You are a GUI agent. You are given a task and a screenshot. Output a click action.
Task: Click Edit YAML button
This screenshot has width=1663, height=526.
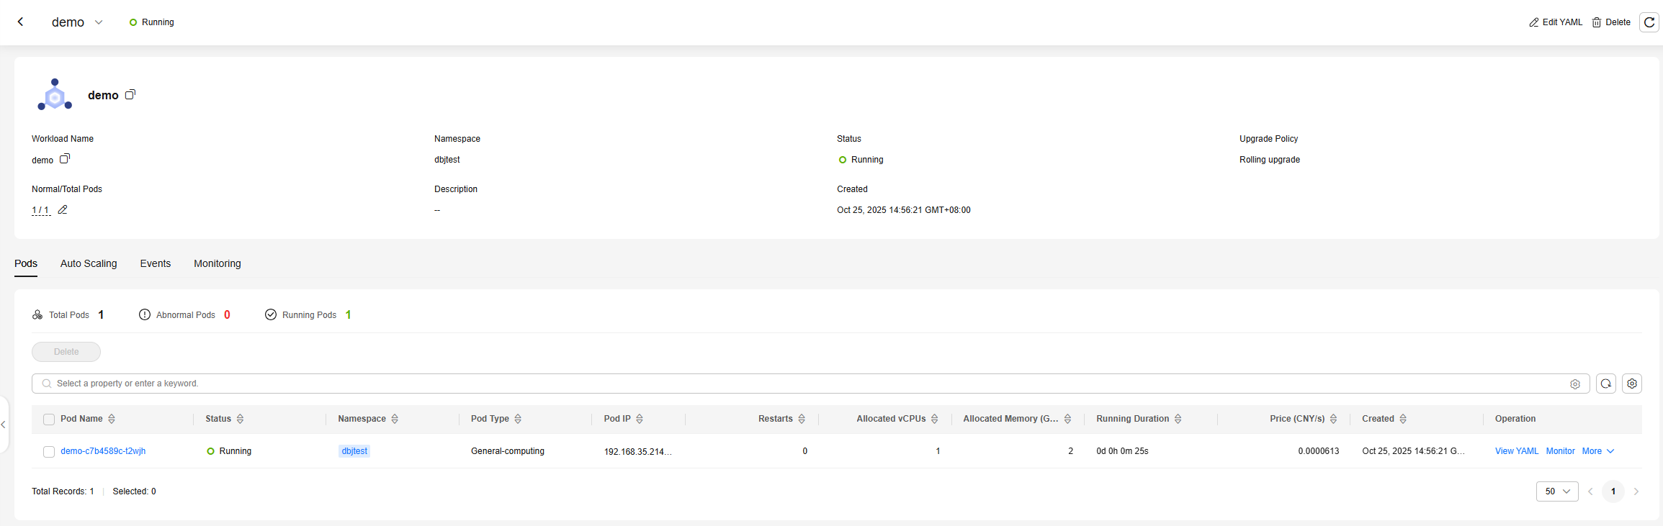pos(1555,22)
